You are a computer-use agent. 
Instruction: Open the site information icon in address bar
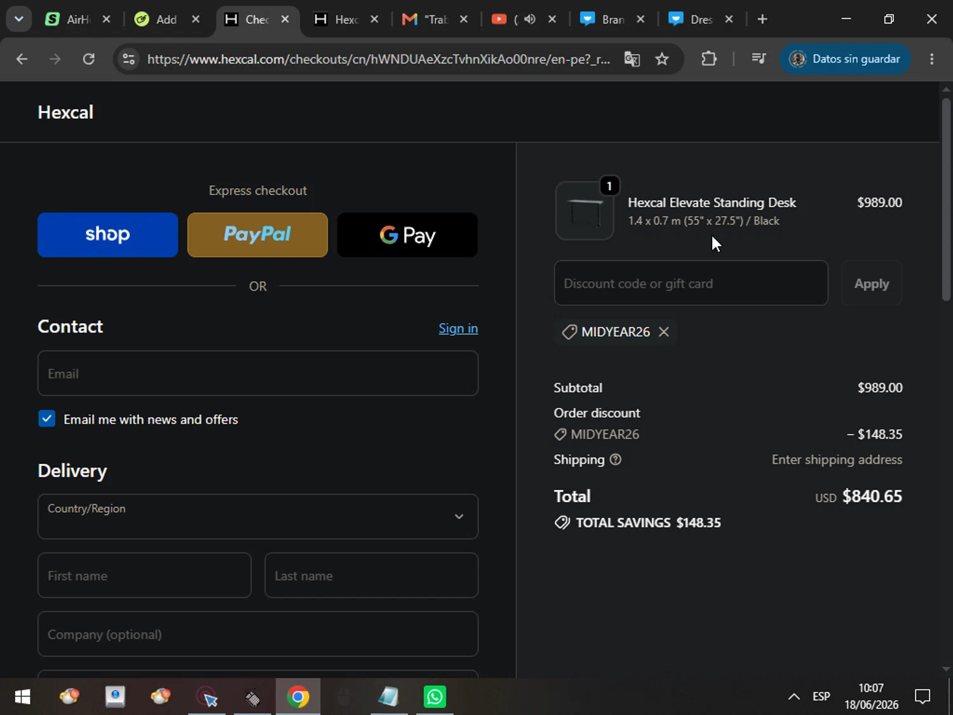[129, 59]
